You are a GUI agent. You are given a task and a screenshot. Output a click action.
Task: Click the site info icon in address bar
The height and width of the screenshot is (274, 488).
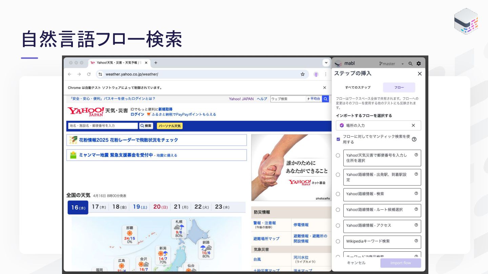(100, 74)
